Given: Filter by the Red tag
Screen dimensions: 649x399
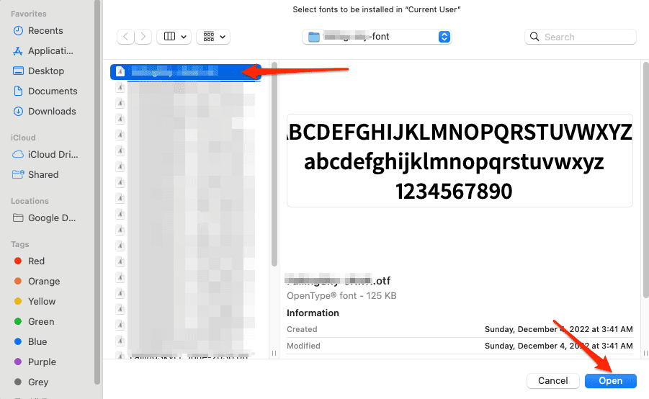Looking at the screenshot, I should [36, 261].
